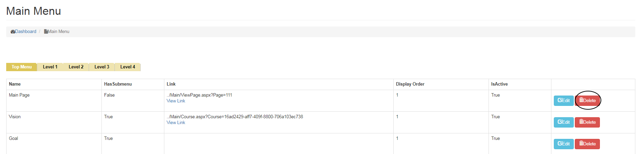The width and height of the screenshot is (636, 154).
Task: Open the Level 2 tab
Action: 76,67
